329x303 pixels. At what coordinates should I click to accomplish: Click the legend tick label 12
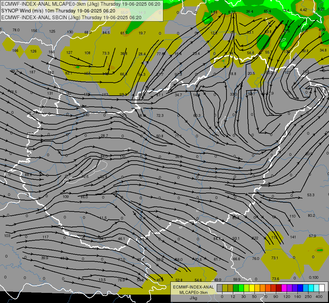[233, 297]
